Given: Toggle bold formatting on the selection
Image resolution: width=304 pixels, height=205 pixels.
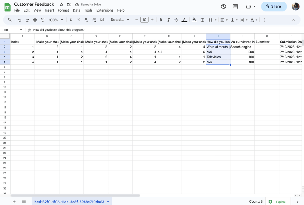Looking at the screenshot, I should click(x=161, y=20).
